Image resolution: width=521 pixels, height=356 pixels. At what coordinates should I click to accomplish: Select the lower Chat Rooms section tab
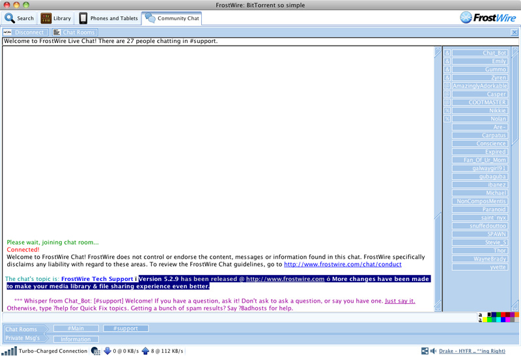coord(24,329)
